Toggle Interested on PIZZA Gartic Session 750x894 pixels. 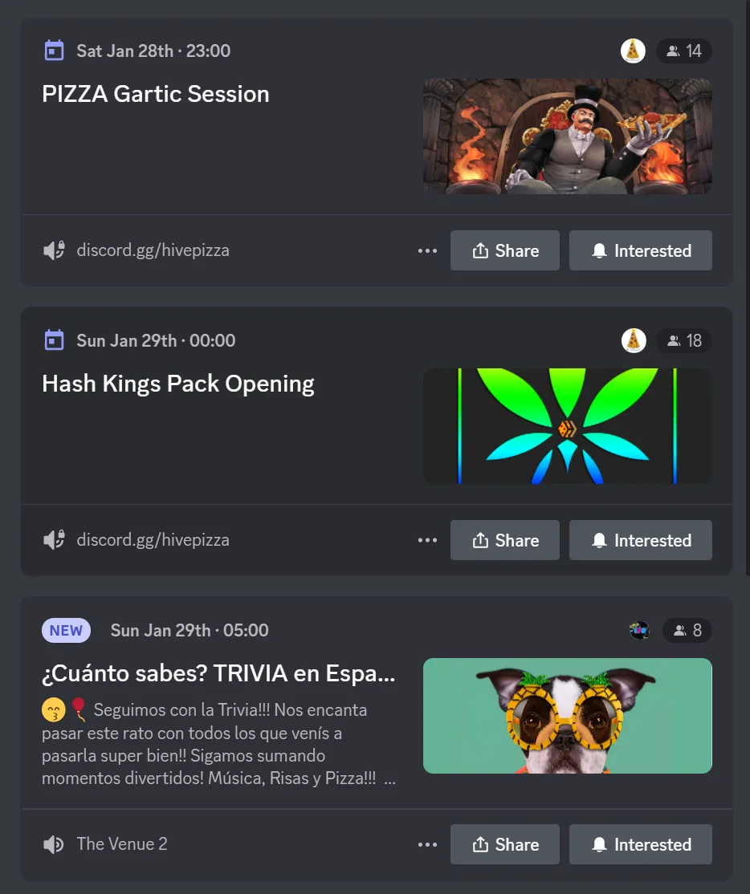[x=641, y=250]
